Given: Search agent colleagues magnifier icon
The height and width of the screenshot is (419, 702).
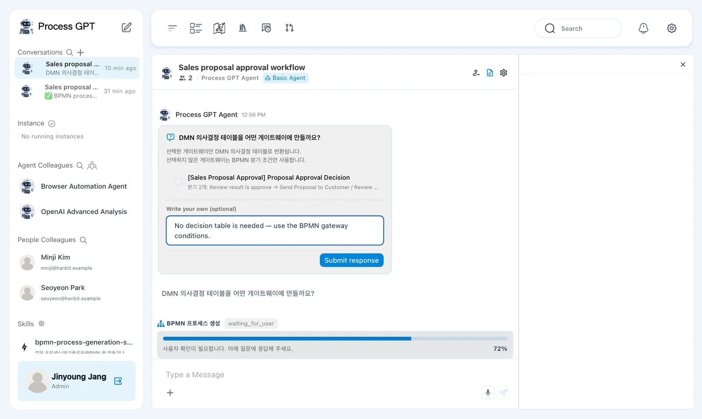Looking at the screenshot, I should tap(80, 165).
